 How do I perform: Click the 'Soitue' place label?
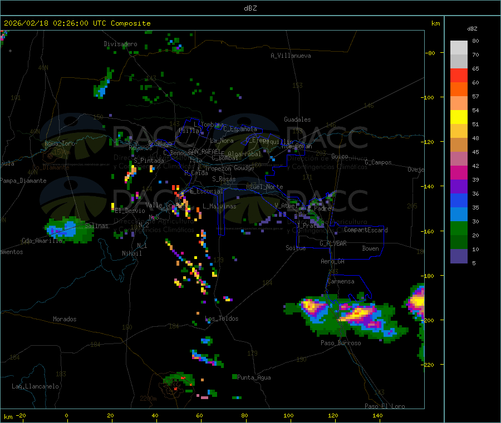click(x=296, y=248)
